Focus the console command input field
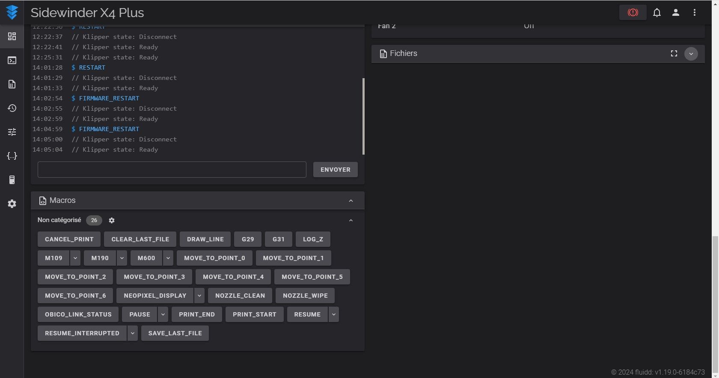719x378 pixels. click(x=172, y=170)
